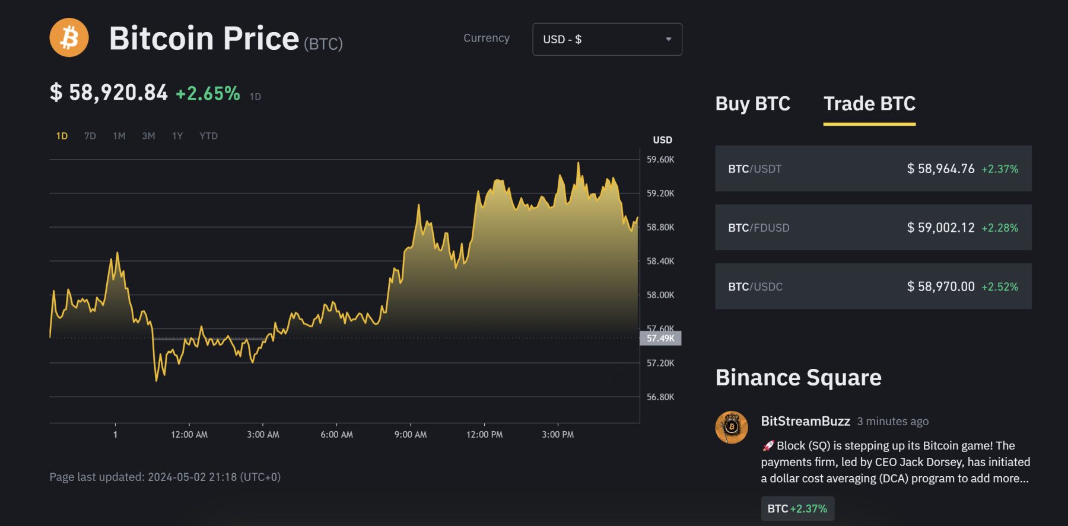Switch chart to 7D range
1068x526 pixels.
90,136
